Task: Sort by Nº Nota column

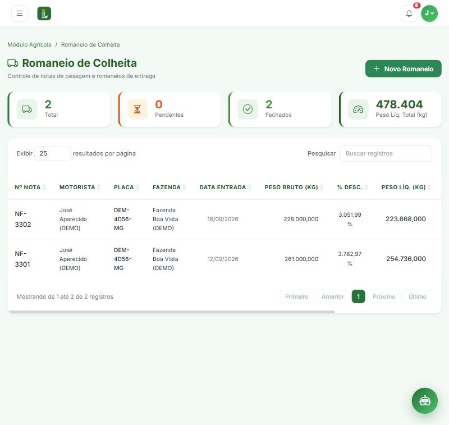Action: pyautogui.click(x=30, y=187)
